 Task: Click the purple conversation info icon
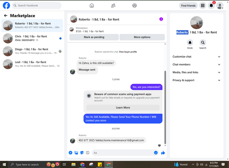161,19
